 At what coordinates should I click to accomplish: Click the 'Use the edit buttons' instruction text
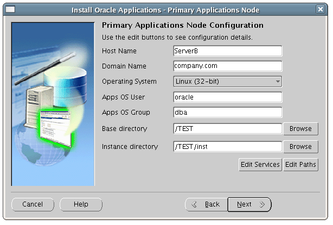click(x=177, y=37)
